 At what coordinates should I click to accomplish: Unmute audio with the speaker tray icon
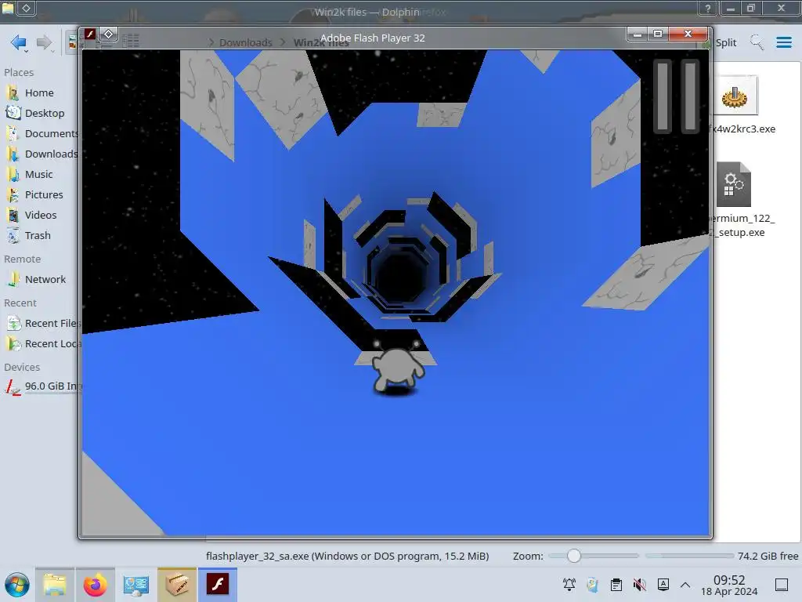click(x=639, y=584)
